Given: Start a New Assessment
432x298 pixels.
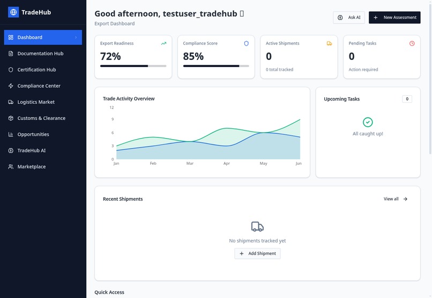Looking at the screenshot, I should tap(394, 18).
